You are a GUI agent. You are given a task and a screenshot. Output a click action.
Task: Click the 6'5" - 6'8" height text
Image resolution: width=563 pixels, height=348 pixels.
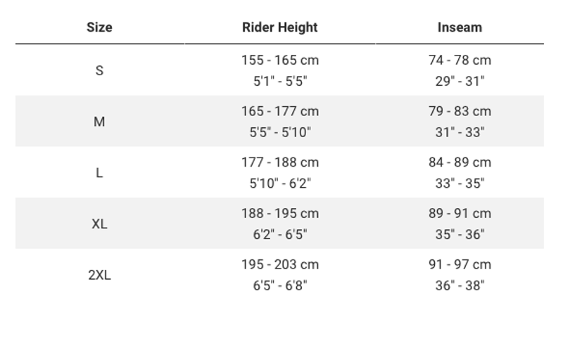point(280,285)
